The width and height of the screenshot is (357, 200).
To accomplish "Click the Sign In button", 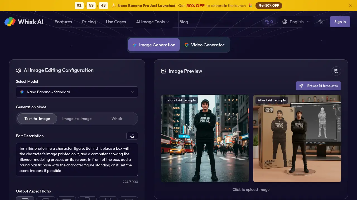I will pyautogui.click(x=340, y=22).
